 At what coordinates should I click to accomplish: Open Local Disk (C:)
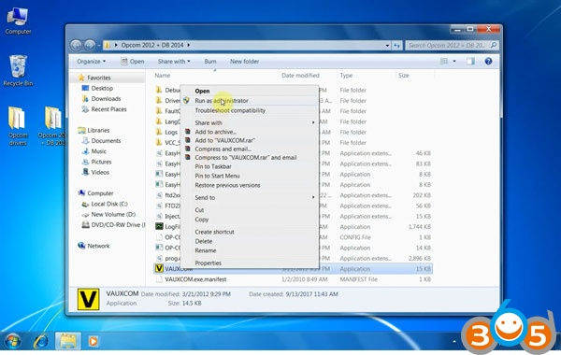point(109,205)
